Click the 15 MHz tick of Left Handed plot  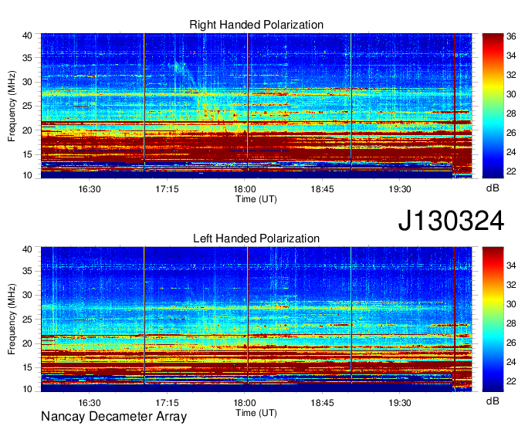click(27, 368)
